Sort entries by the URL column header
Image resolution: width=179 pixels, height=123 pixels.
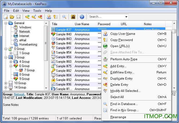130,24
